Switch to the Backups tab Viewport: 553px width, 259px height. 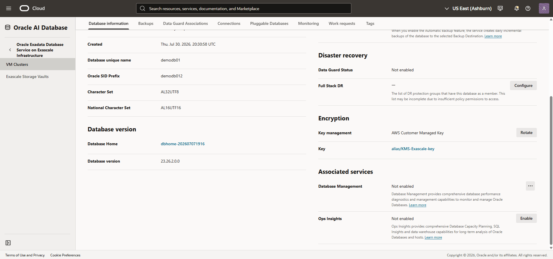pos(146,23)
